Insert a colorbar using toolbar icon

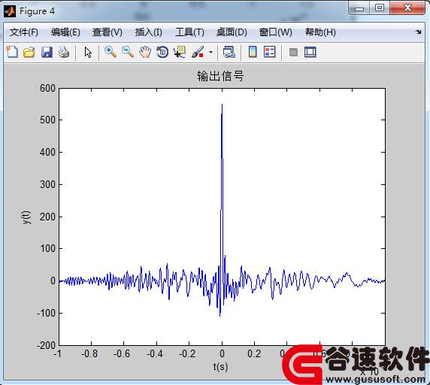coord(253,52)
